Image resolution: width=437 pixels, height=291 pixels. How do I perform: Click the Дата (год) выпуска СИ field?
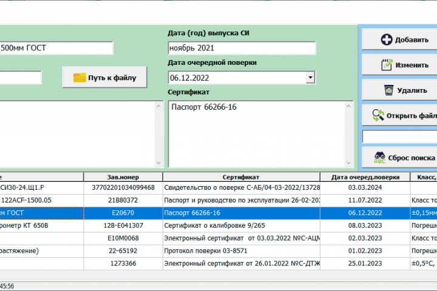[x=242, y=48]
